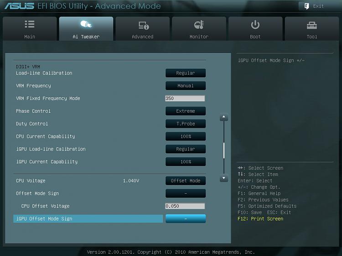Select the iGPU Load-line Calibration label
Image resolution: width=342 pixels, height=256 pixels.
click(51, 149)
